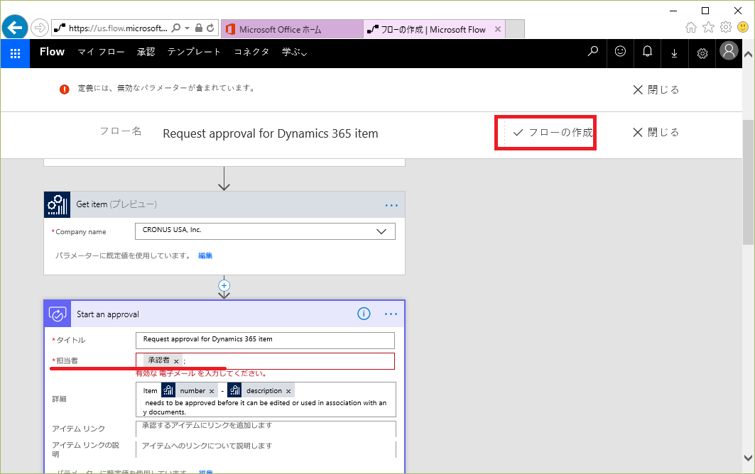Open the マイ フロー menu

101,52
